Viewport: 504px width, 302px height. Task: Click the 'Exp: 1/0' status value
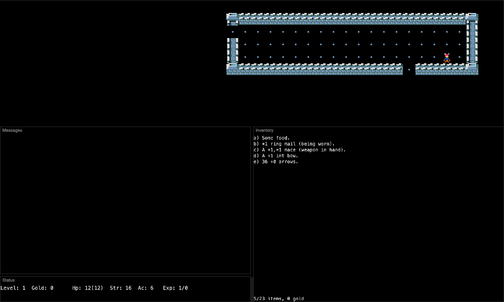(175, 288)
